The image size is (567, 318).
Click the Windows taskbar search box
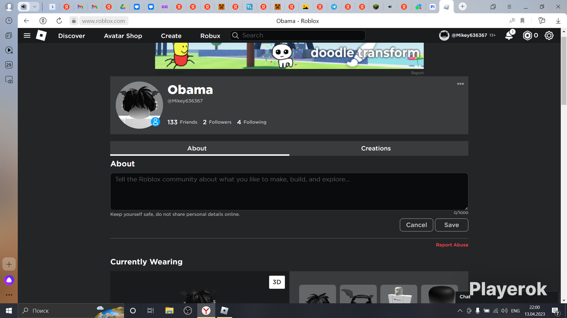(x=71, y=311)
